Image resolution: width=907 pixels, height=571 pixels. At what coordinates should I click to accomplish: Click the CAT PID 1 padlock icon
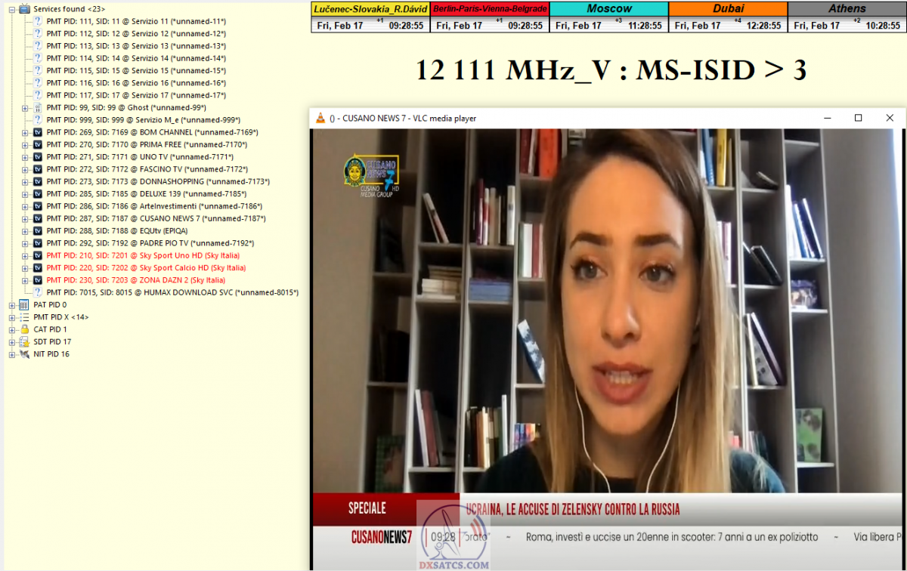pyautogui.click(x=24, y=329)
